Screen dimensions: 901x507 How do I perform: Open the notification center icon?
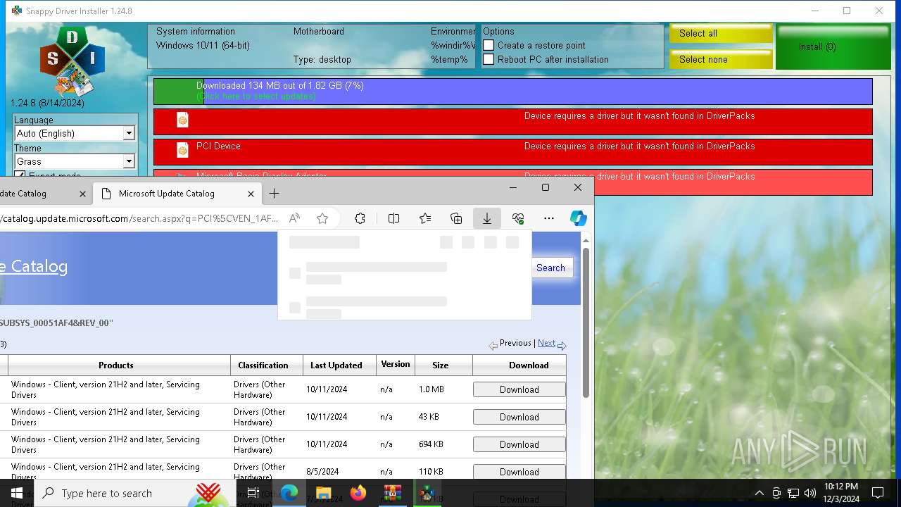coord(878,493)
